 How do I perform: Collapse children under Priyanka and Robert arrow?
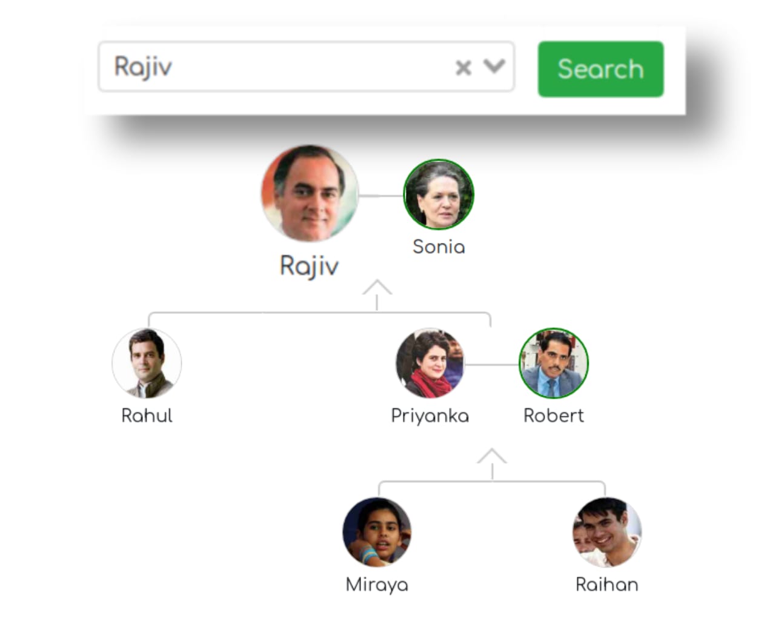tap(492, 457)
